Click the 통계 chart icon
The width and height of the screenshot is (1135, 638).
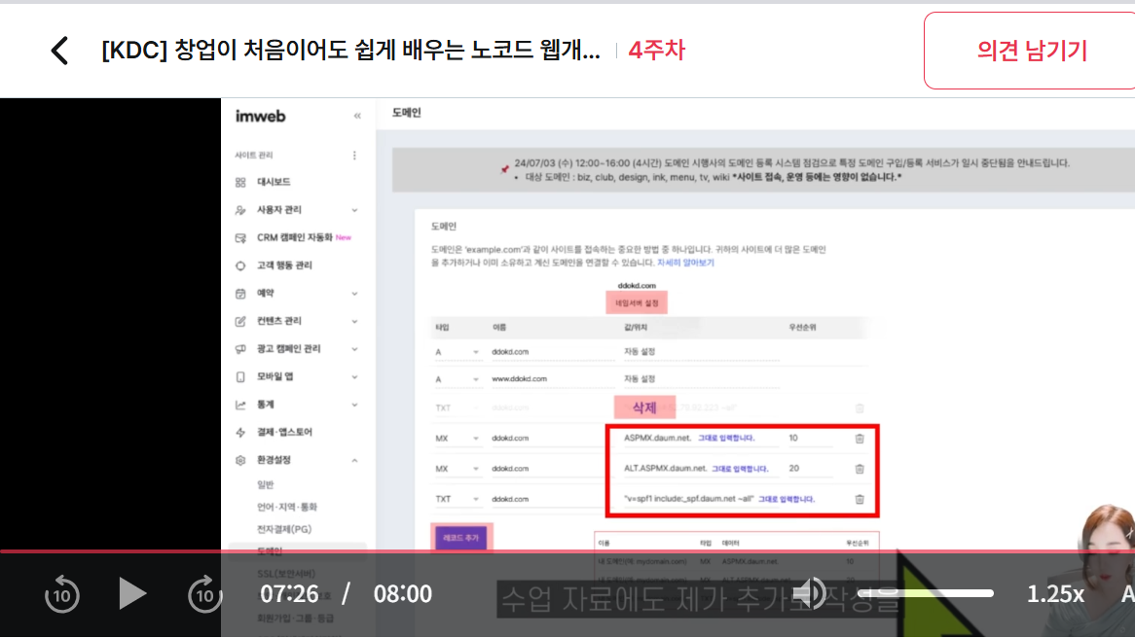(240, 406)
